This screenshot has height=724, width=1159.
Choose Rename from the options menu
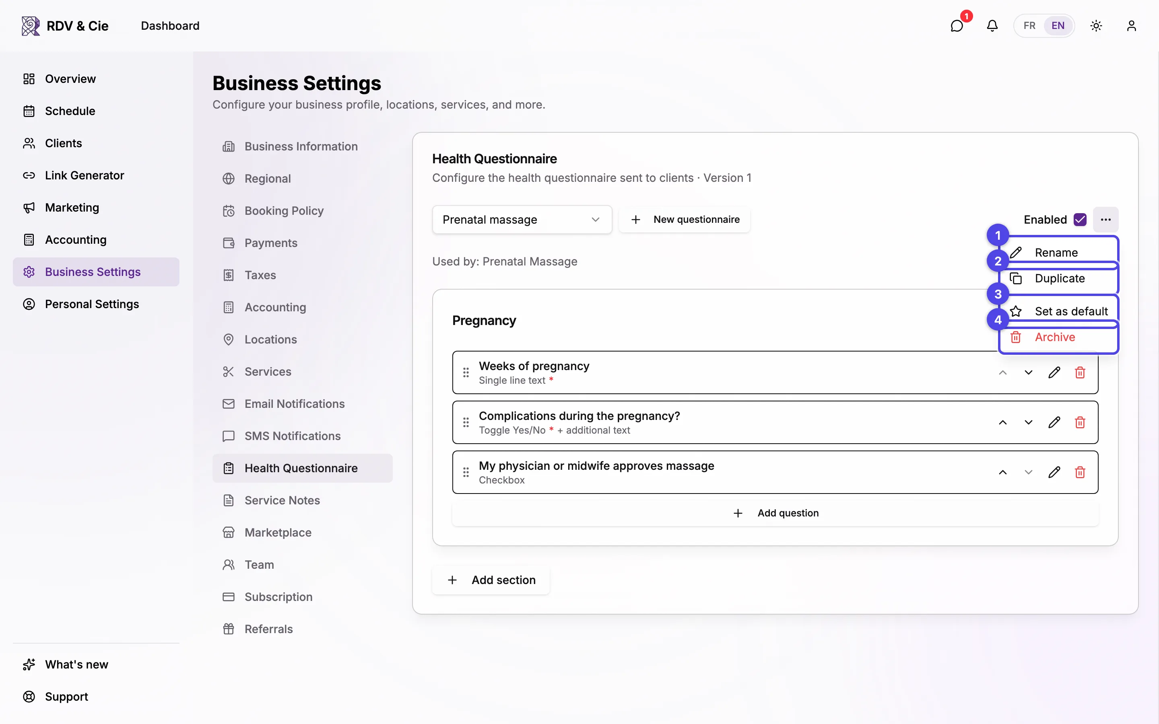pos(1058,252)
